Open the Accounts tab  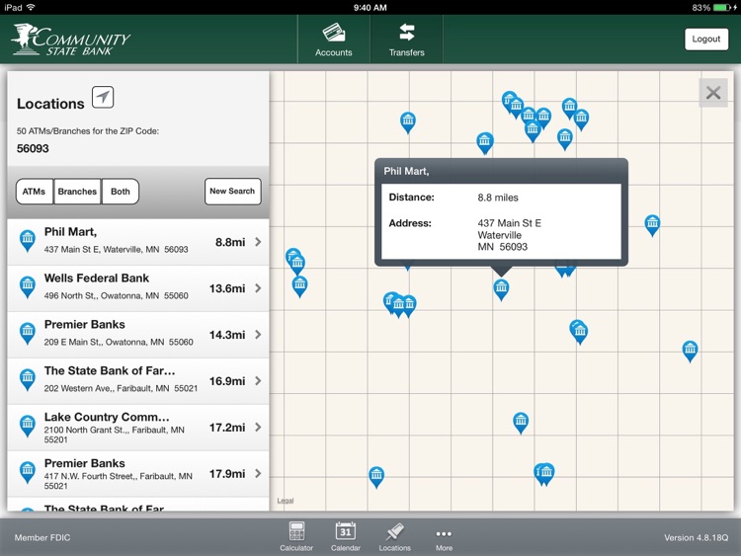coord(334,40)
